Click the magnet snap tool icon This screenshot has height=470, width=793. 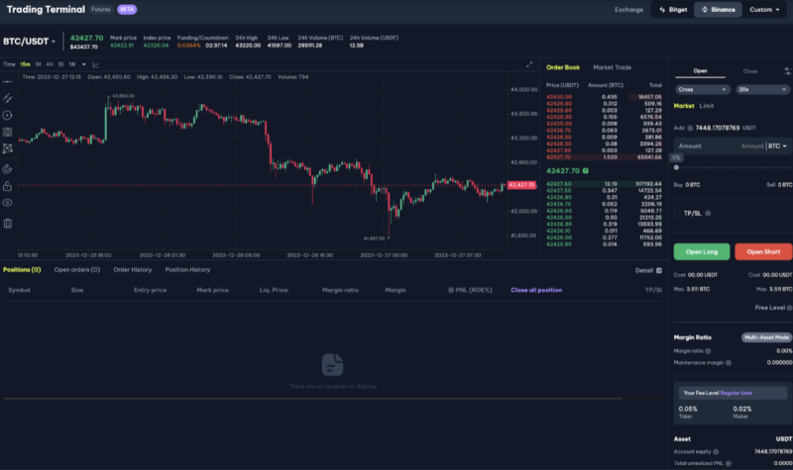(x=8, y=167)
